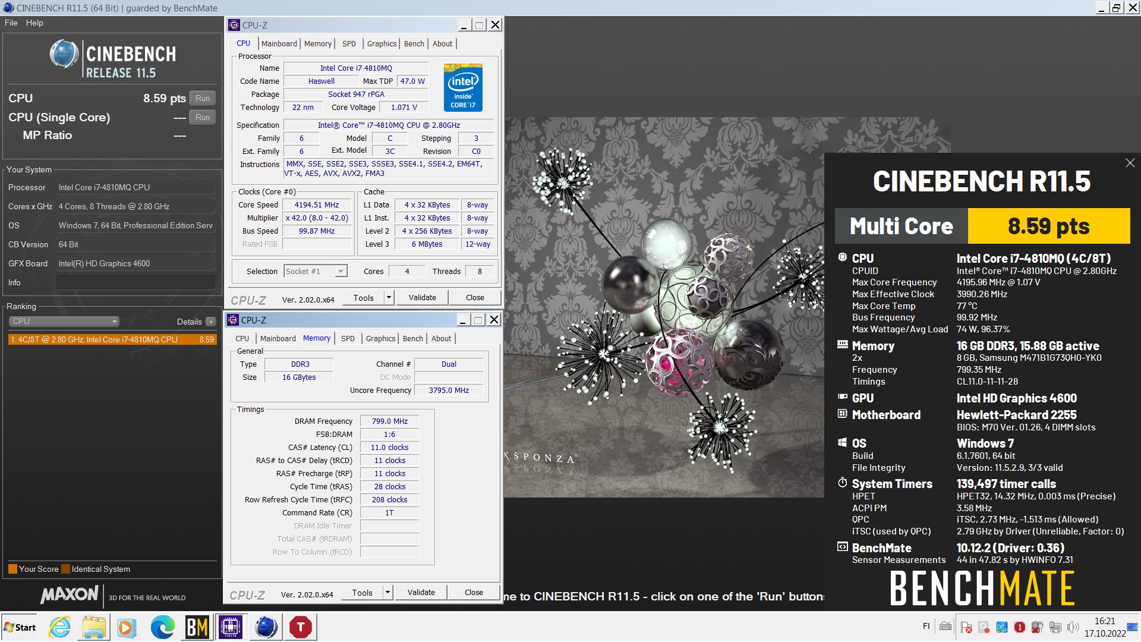This screenshot has width=1141, height=642.
Task: Launch Windows Media Player from taskbar
Action: coord(126,627)
